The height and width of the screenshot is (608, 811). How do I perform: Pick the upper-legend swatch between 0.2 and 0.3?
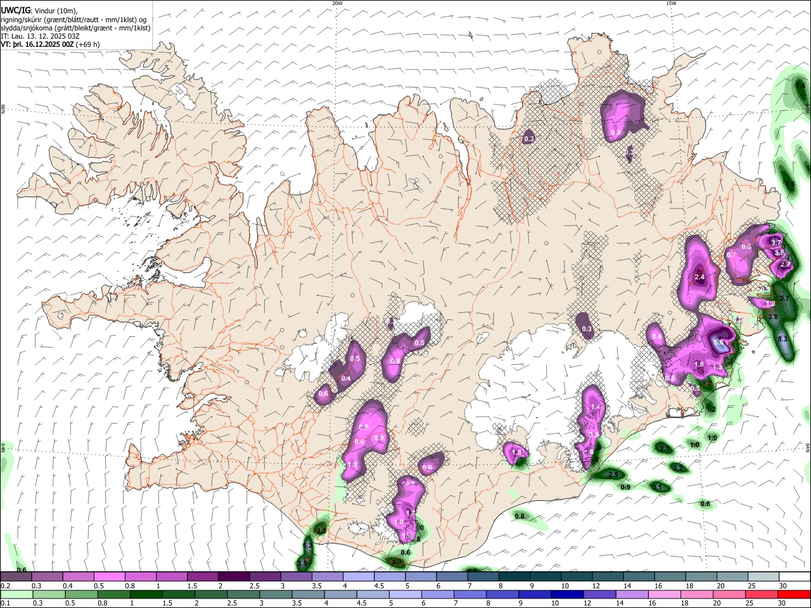pos(16,576)
